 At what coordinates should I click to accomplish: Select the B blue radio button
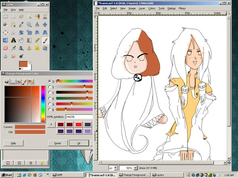click(50, 110)
